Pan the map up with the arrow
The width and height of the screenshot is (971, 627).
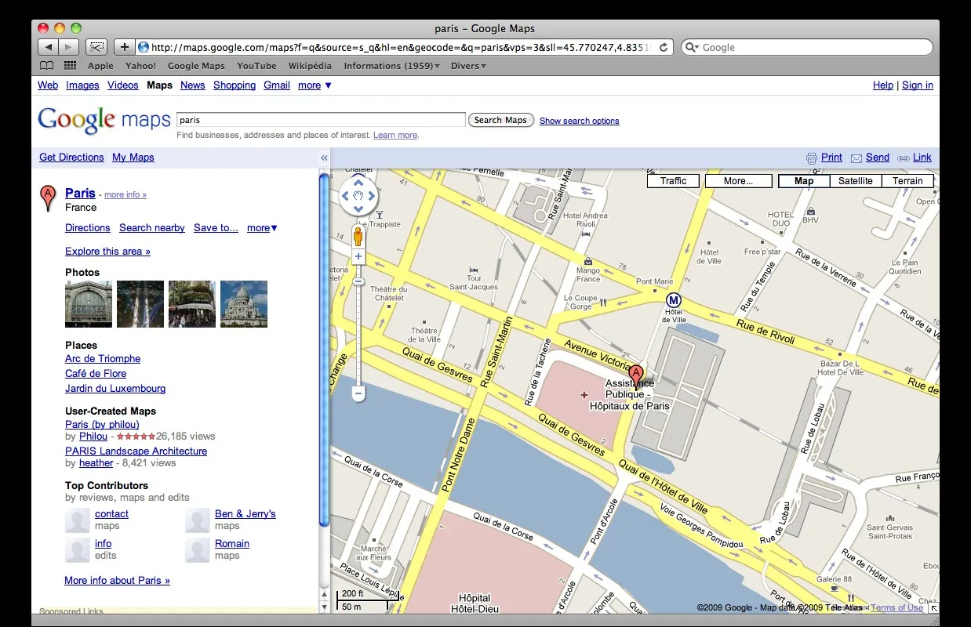358,183
